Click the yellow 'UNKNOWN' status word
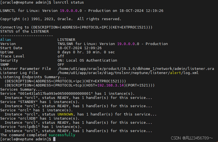The height and width of the screenshot is (142, 218). [x=66, y=114]
